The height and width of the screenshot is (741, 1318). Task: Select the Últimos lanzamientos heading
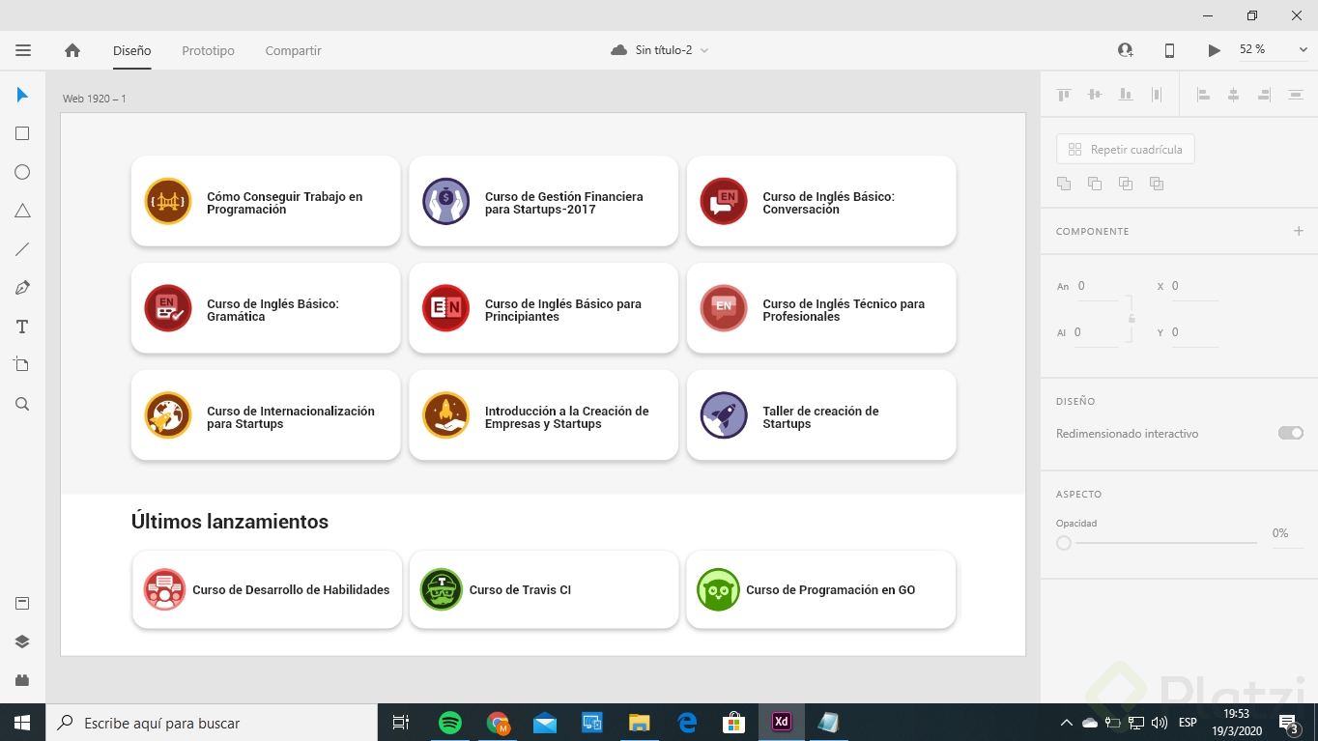pos(230,522)
